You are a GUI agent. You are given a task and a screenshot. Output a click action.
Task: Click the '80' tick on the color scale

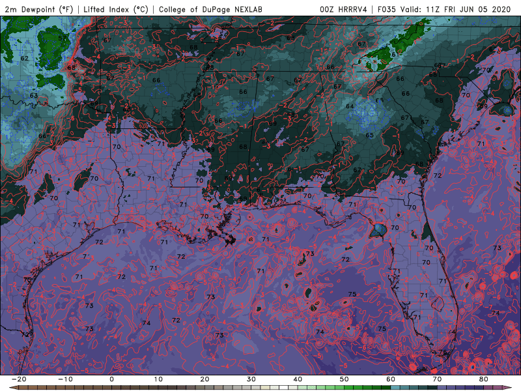point(483,379)
